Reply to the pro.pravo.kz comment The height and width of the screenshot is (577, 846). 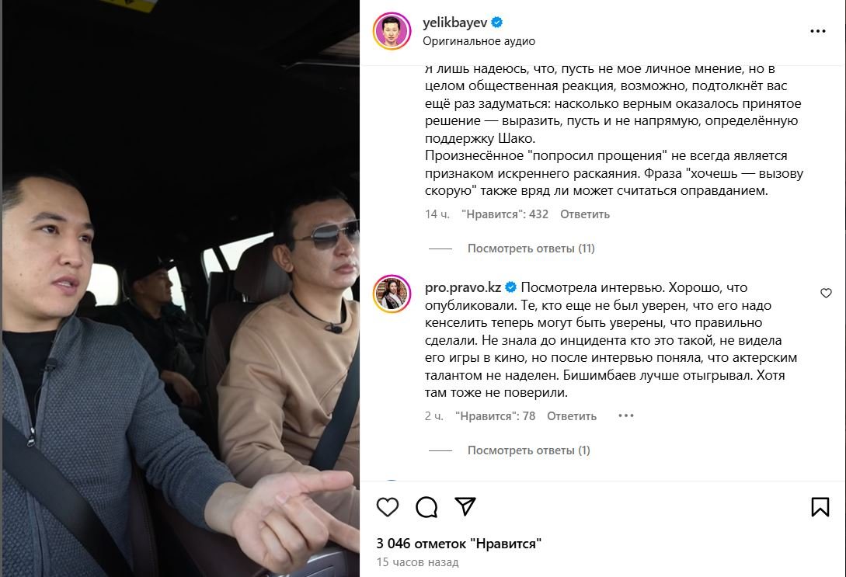tap(572, 416)
